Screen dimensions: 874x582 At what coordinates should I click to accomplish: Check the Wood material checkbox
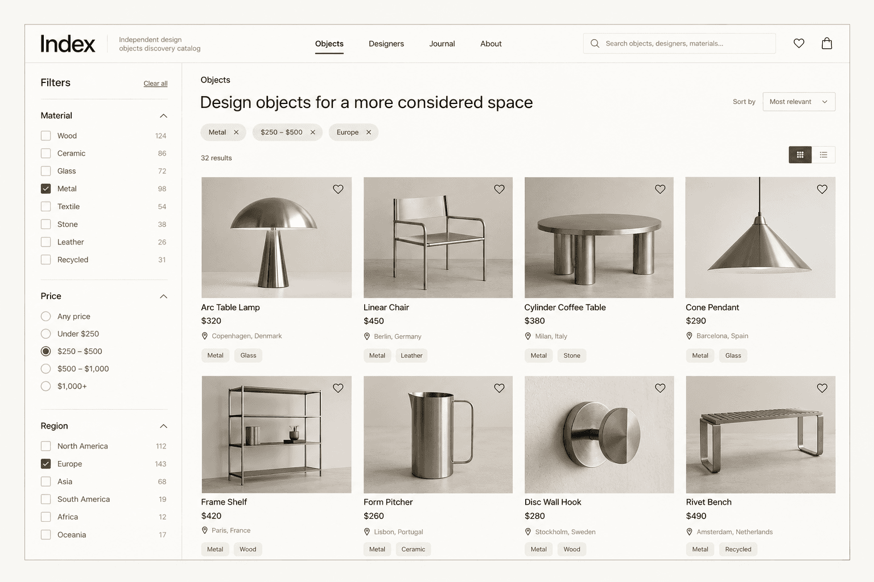point(46,136)
